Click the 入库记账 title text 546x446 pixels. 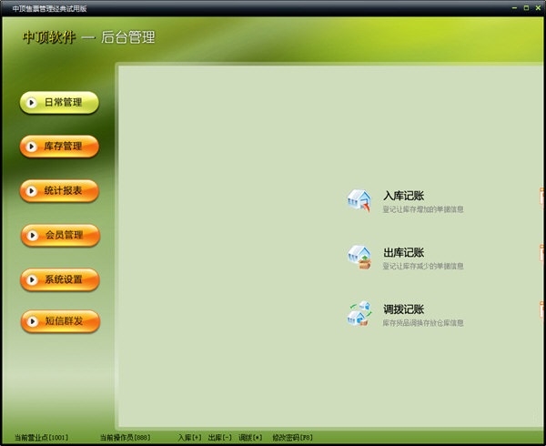[x=403, y=196]
